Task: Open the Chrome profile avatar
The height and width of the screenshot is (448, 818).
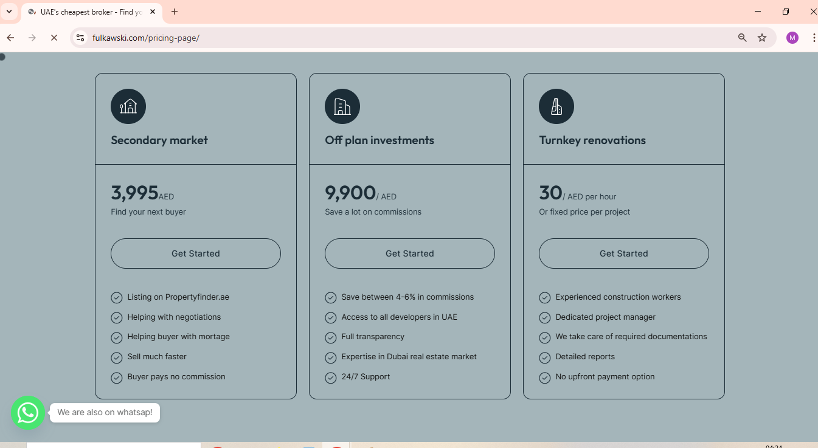Action: pyautogui.click(x=792, y=38)
